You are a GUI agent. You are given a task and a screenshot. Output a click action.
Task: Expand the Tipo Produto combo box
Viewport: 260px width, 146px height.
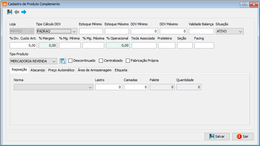coord(33,61)
